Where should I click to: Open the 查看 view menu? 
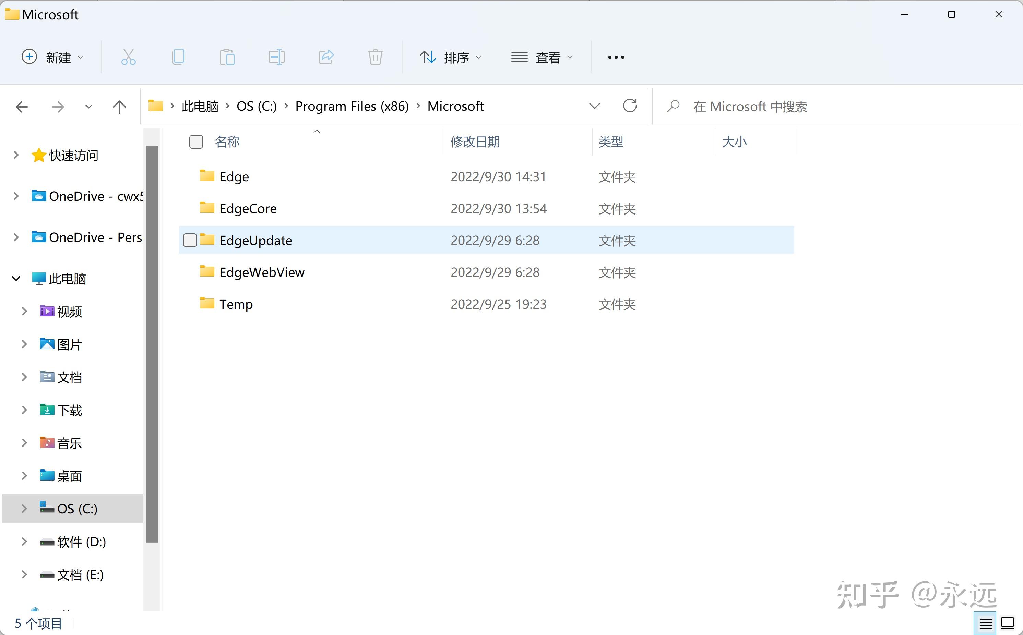coord(542,57)
